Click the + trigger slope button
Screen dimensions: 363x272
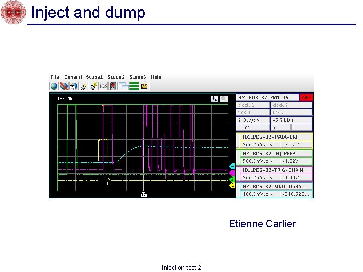click(281, 127)
